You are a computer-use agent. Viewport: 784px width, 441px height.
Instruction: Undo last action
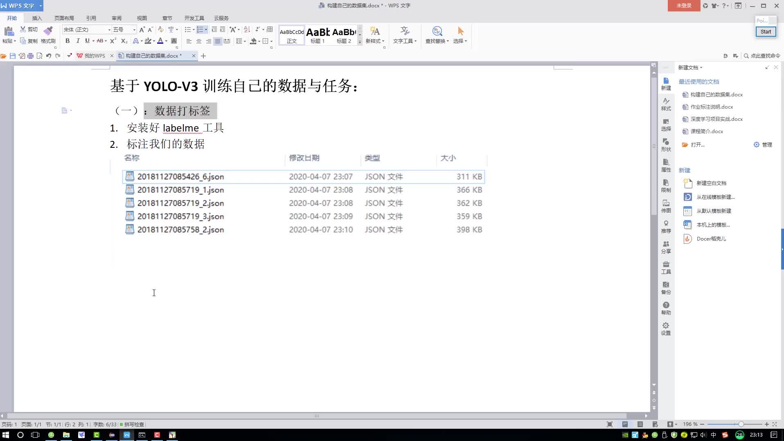point(49,56)
